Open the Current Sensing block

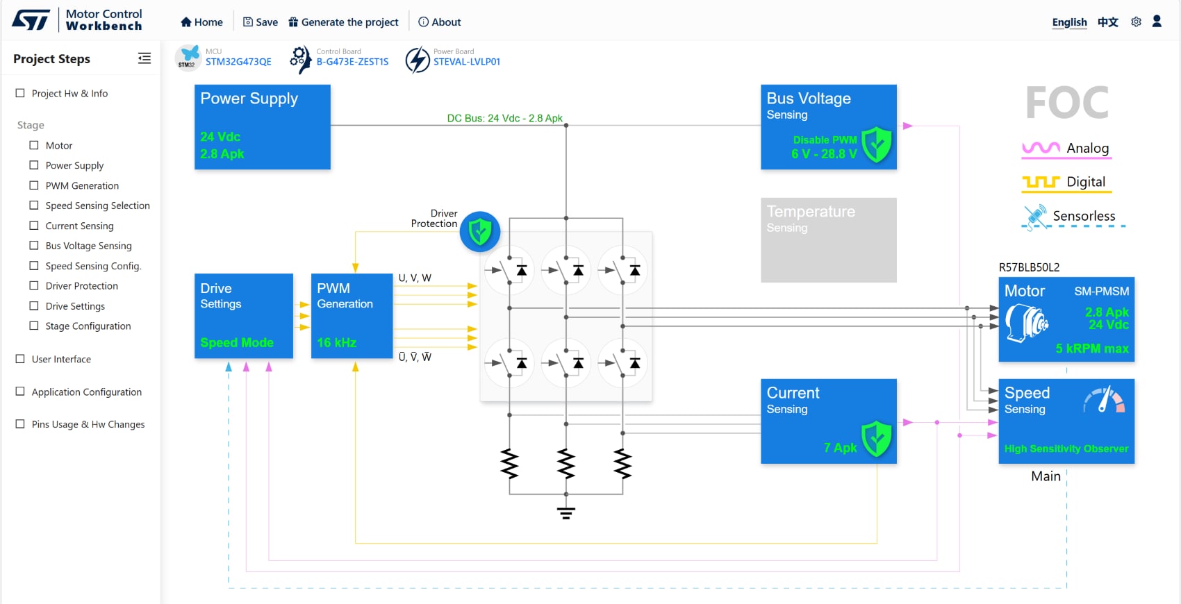point(829,421)
